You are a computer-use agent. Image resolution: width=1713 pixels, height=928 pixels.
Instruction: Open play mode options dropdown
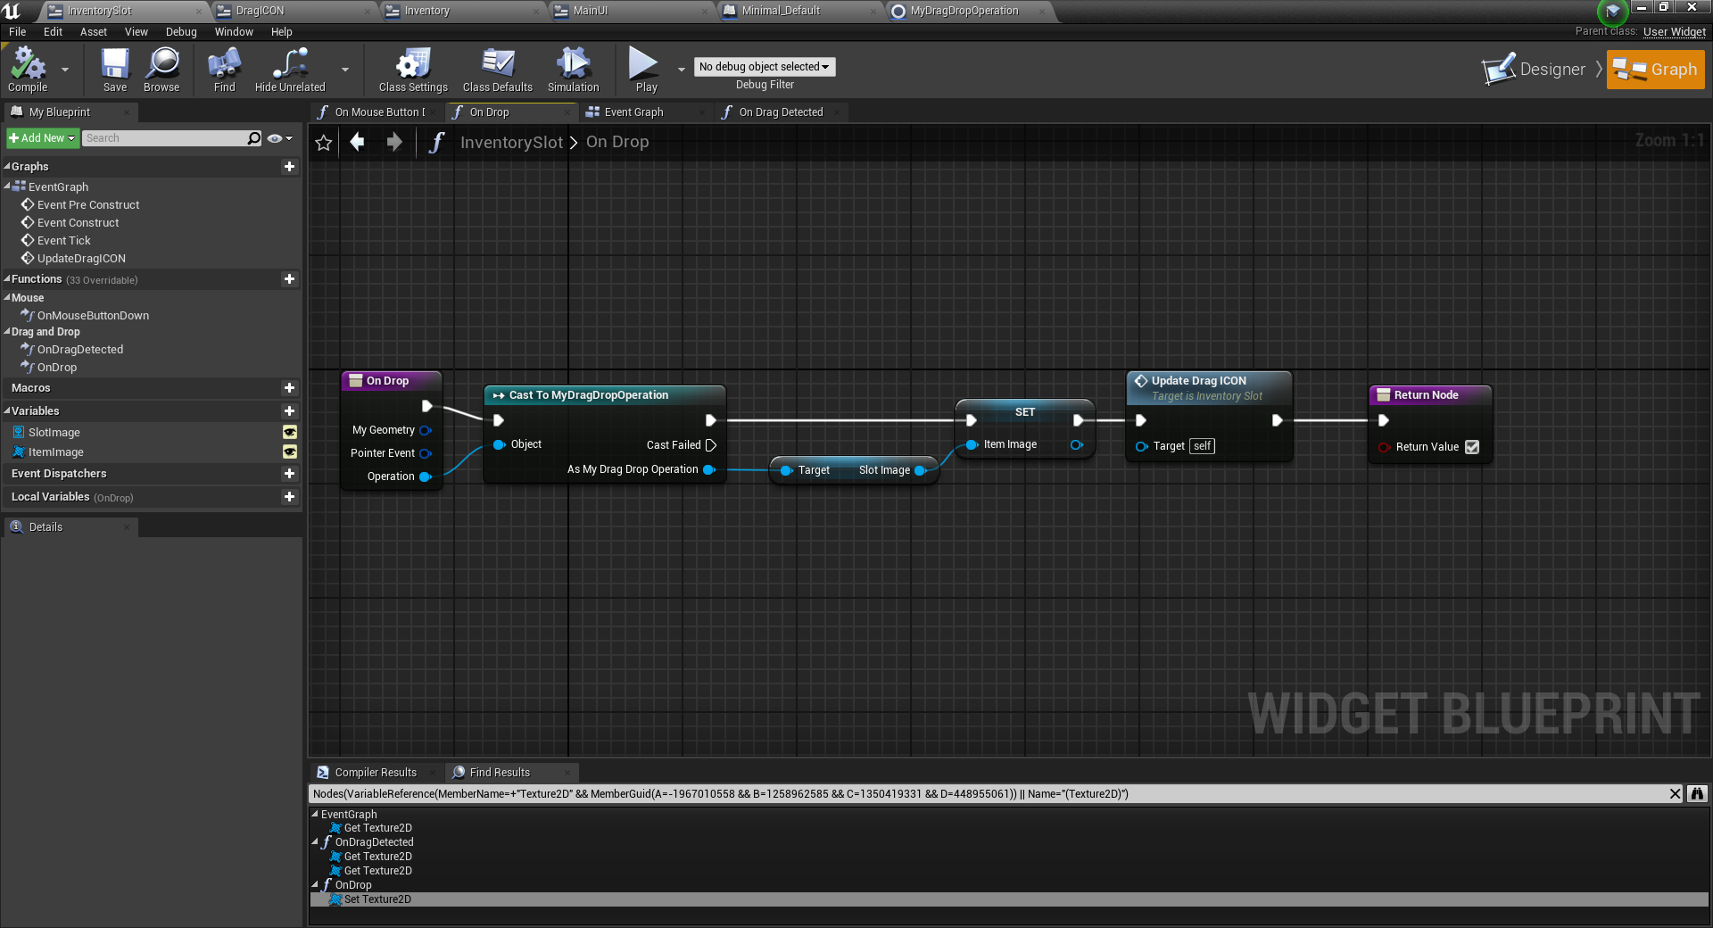pos(682,70)
